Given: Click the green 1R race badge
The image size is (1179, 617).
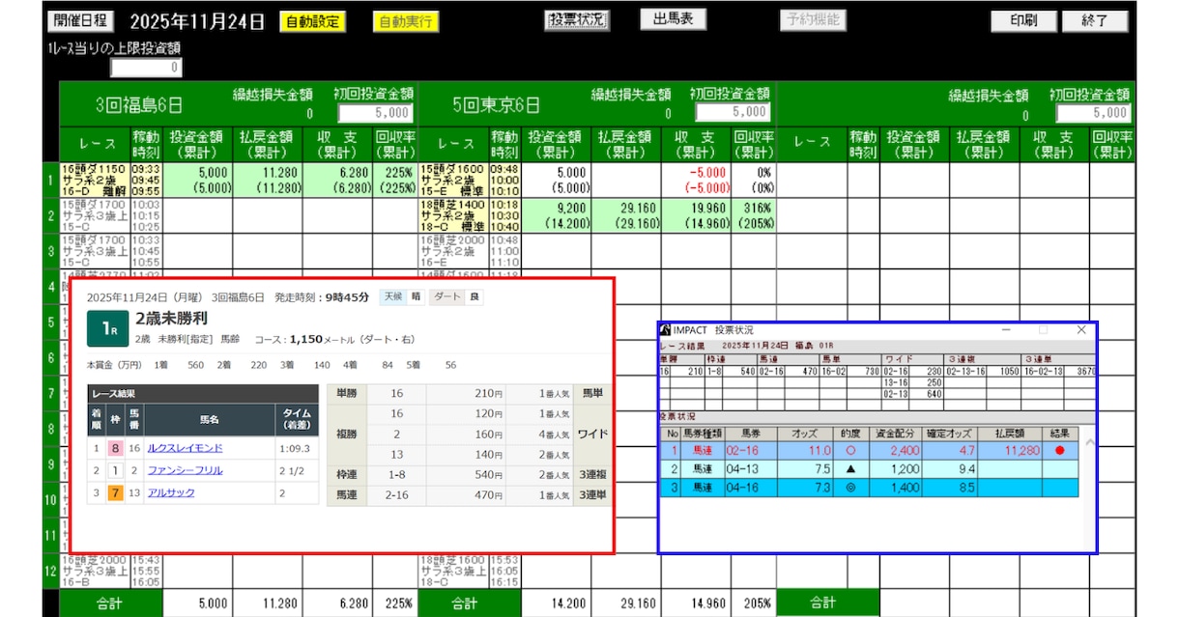Looking at the screenshot, I should tap(106, 328).
